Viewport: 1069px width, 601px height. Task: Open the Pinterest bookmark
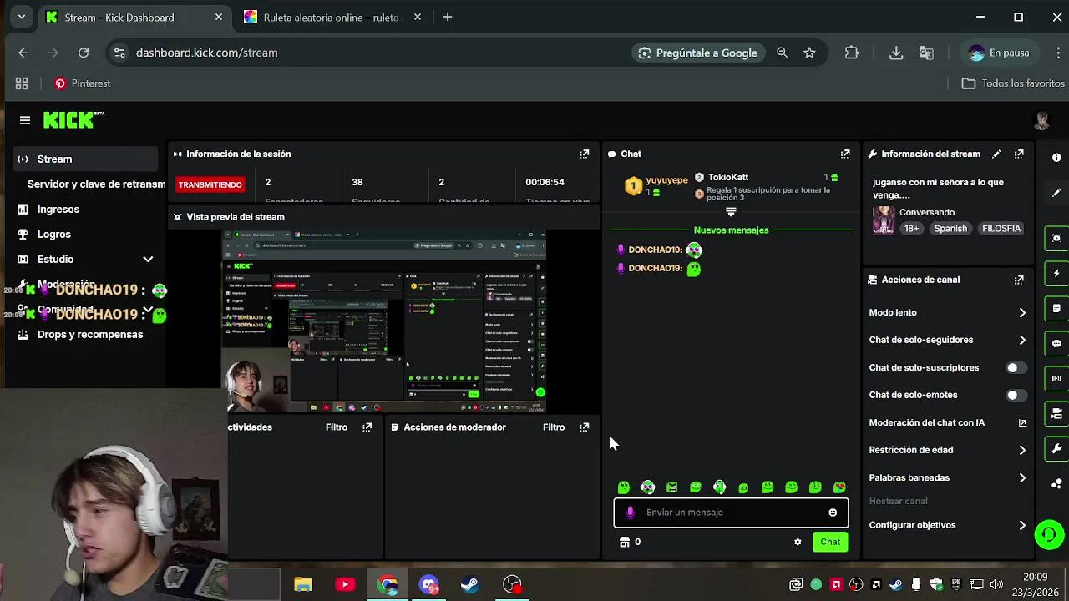pyautogui.click(x=82, y=83)
